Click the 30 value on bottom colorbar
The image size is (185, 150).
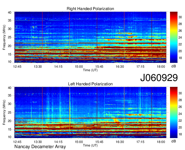180,93
